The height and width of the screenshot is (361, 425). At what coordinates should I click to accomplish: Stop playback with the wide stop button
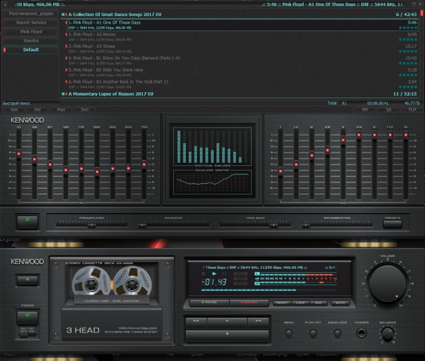pyautogui.click(x=227, y=334)
